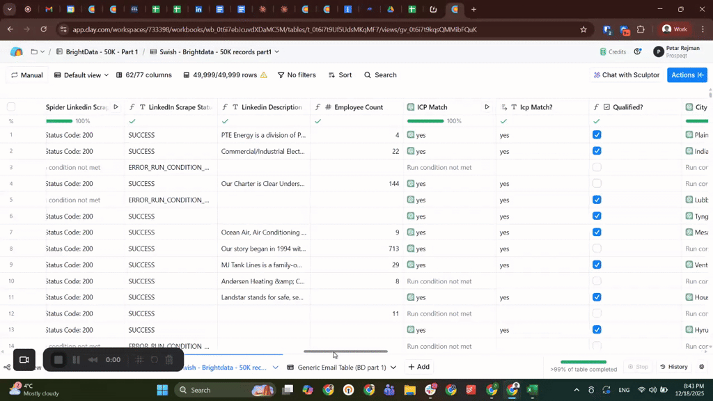713x401 pixels.
Task: Switch to Generic Email Table (BD part 1) tab
Action: tap(341, 368)
